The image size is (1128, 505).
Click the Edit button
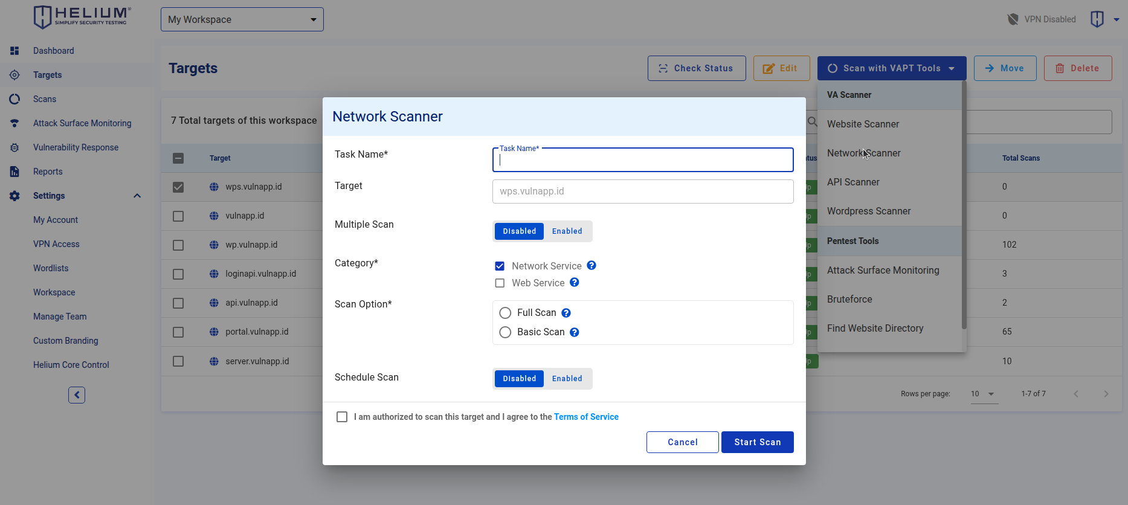(782, 68)
